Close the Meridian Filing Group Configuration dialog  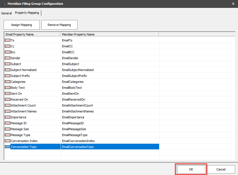click(x=233, y=4)
